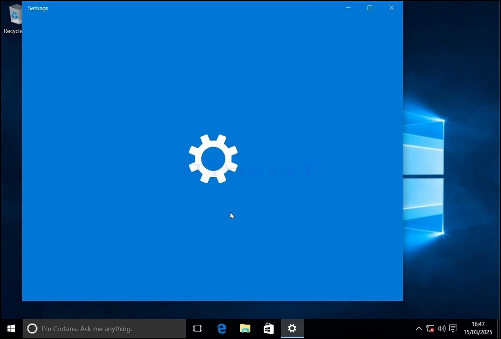The height and width of the screenshot is (339, 501).
Task: Select the Settings gear taskbar button
Action: (x=292, y=328)
